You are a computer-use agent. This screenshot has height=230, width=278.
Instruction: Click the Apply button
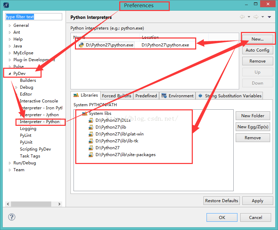tap(258, 200)
